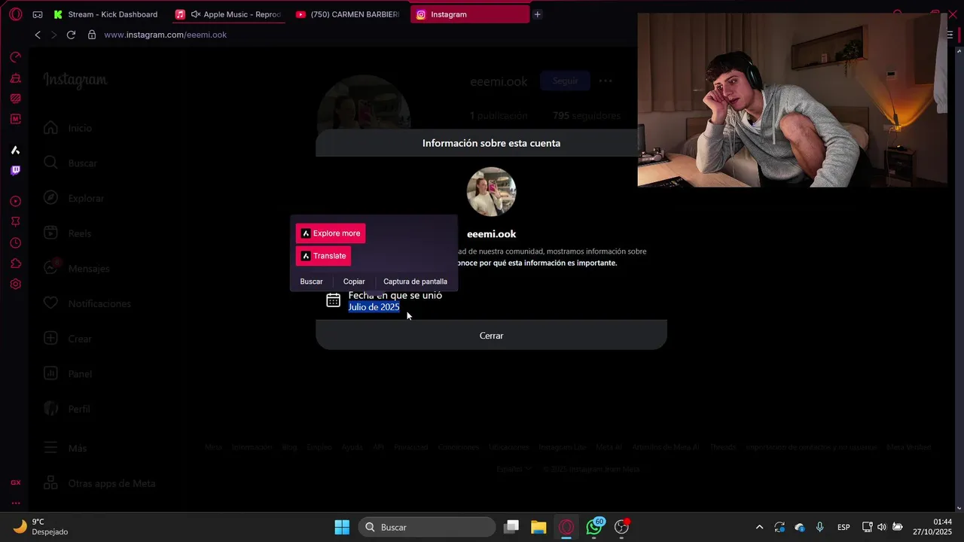This screenshot has width=964, height=542.
Task: Open Task View on the taskbar
Action: tap(511, 527)
